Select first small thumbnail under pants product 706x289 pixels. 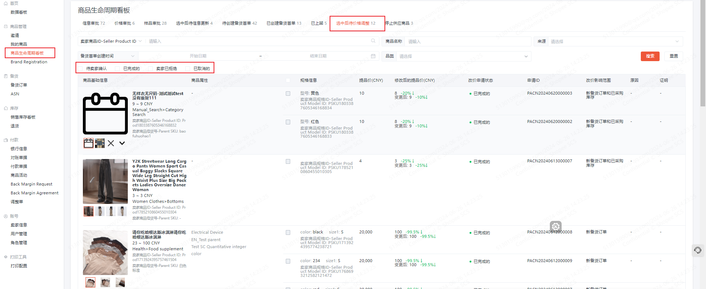(x=88, y=211)
